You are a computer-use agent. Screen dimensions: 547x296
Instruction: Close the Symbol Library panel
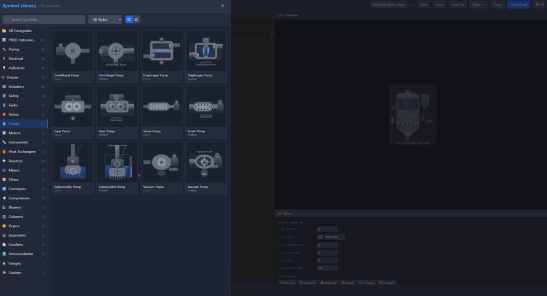222,6
